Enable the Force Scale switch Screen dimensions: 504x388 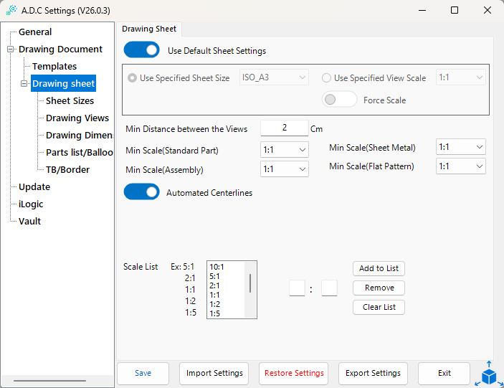point(339,100)
